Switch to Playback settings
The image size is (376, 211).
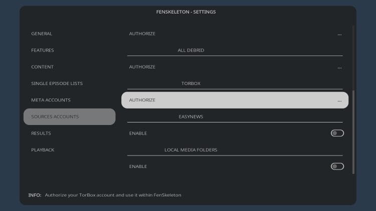[70, 150]
